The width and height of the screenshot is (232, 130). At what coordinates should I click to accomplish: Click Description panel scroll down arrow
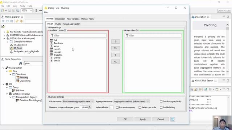click(x=228, y=71)
